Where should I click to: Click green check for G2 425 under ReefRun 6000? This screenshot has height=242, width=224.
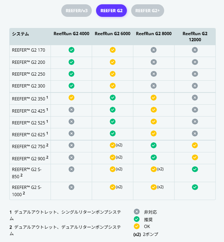[x=113, y=109]
